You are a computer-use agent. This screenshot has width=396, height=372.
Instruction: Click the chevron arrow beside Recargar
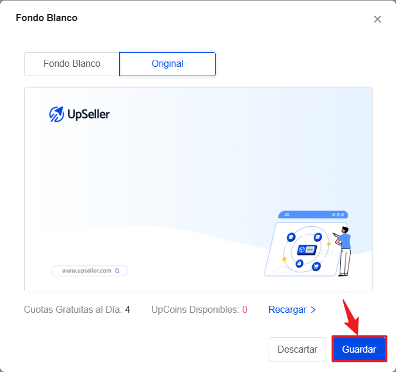313,309
